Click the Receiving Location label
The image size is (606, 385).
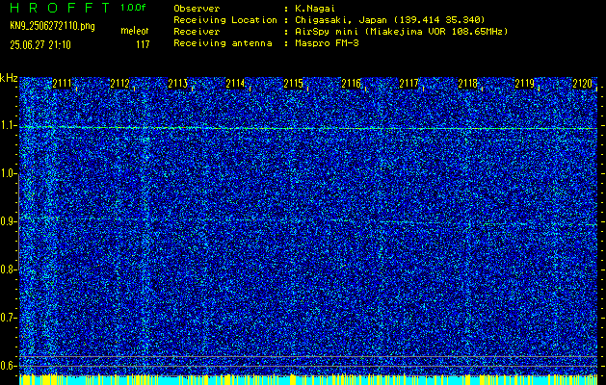225,19
